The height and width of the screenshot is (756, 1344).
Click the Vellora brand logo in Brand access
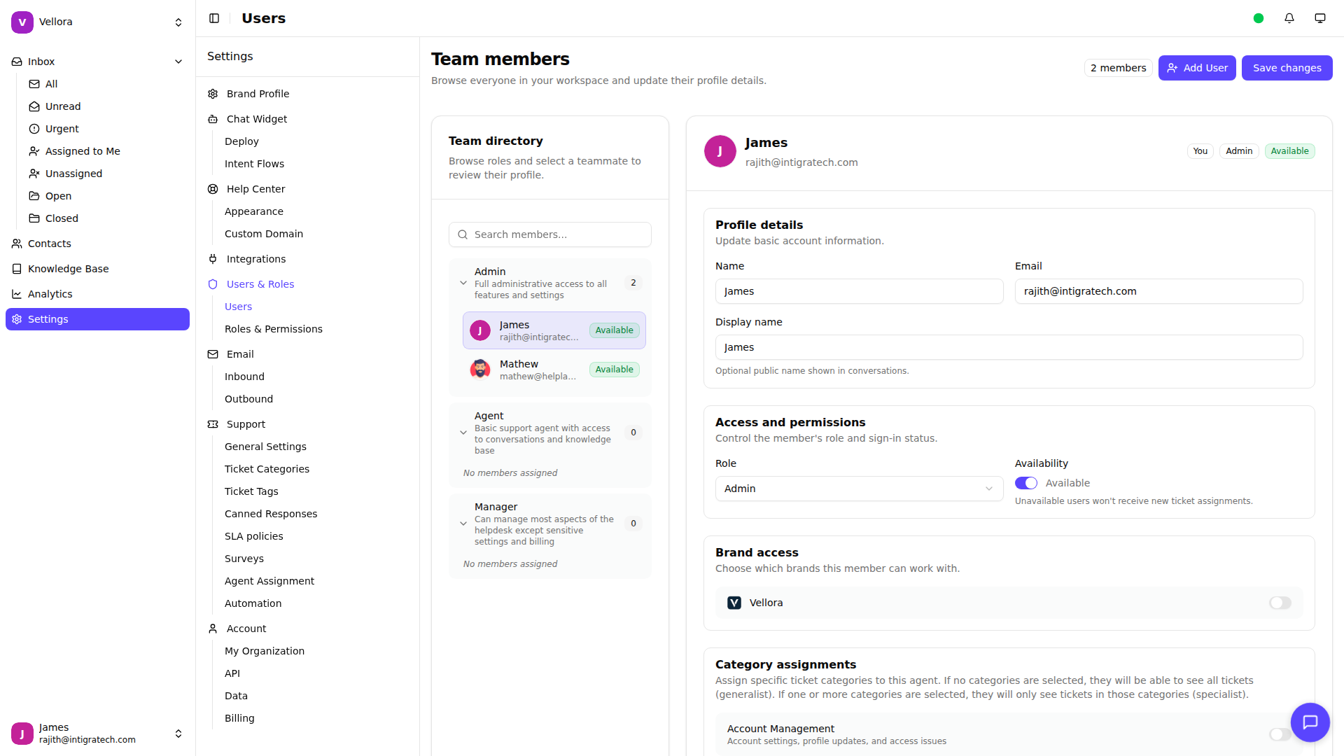click(734, 603)
